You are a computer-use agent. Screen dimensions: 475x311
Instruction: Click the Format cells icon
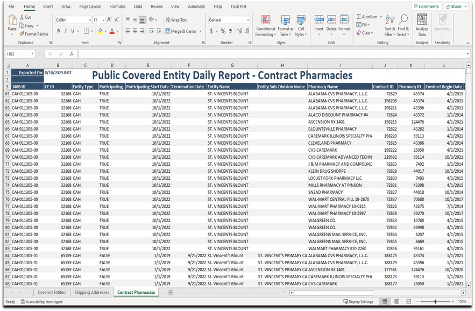coord(344,20)
